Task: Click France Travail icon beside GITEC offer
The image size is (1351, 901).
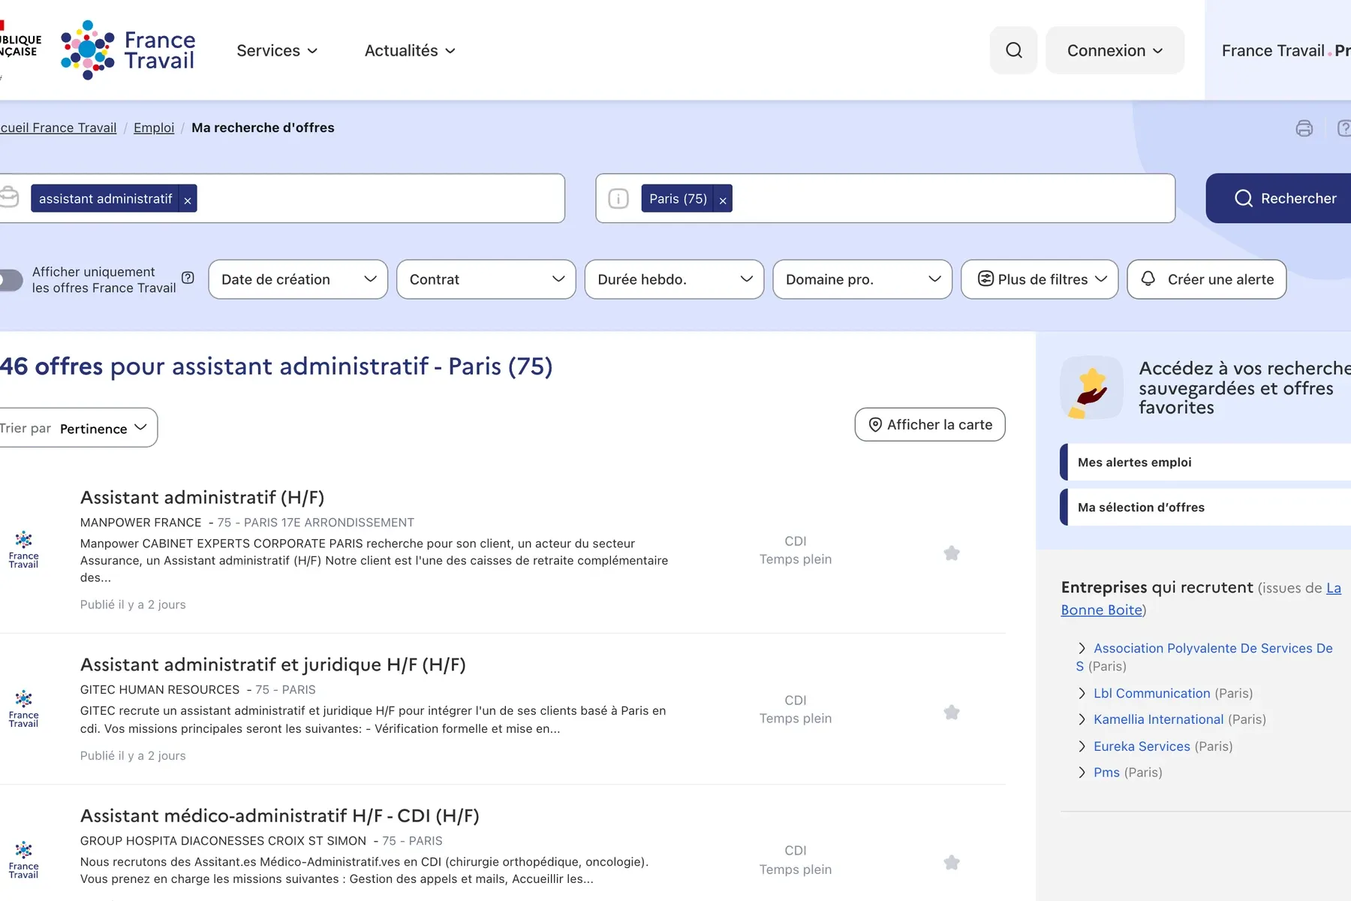Action: pyautogui.click(x=23, y=709)
